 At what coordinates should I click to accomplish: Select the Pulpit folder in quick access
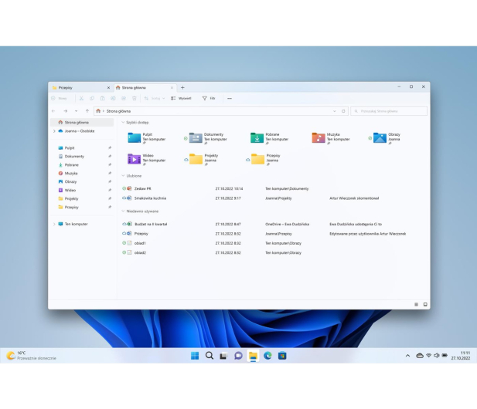click(x=147, y=138)
